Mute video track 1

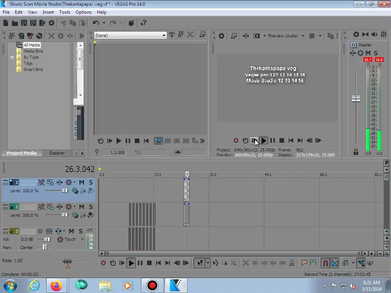[82, 182]
